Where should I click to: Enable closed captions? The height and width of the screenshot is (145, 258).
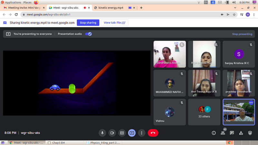(122, 133)
